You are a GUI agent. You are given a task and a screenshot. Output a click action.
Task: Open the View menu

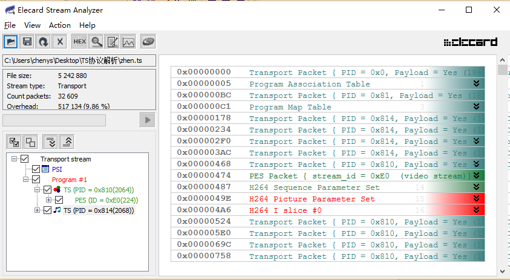coord(32,25)
